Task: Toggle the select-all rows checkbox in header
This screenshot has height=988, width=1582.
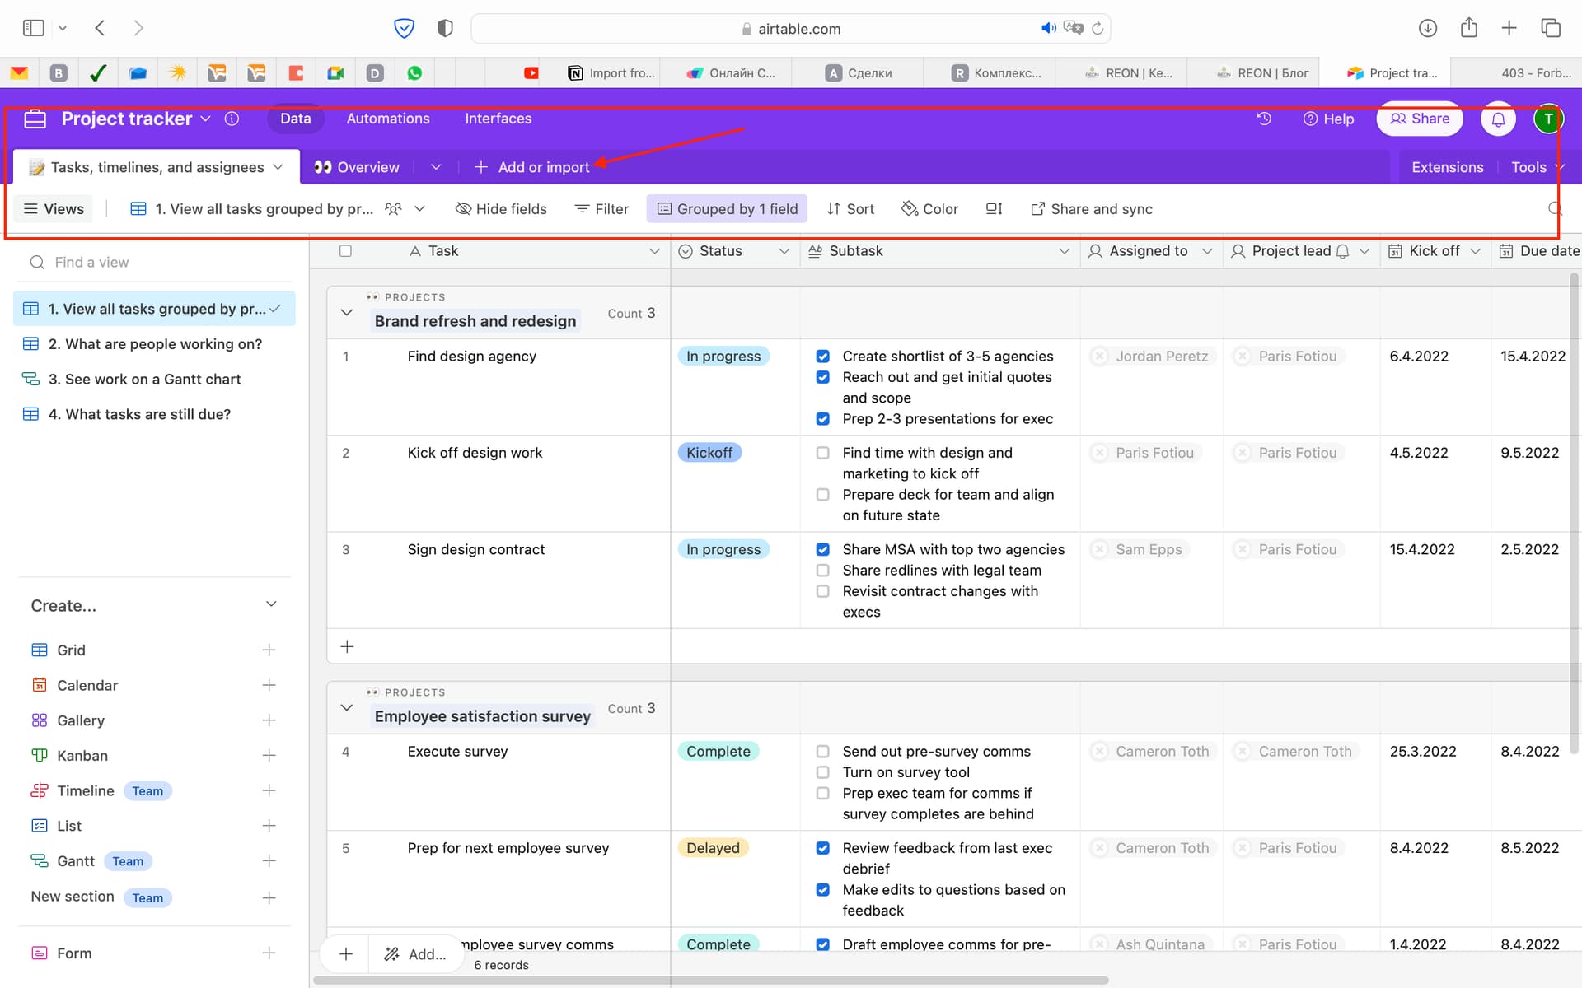Action: point(346,251)
